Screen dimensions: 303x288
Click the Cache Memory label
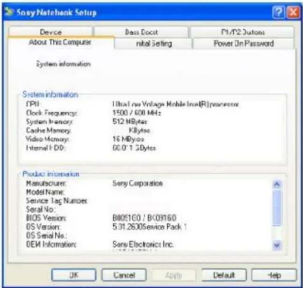click(49, 130)
